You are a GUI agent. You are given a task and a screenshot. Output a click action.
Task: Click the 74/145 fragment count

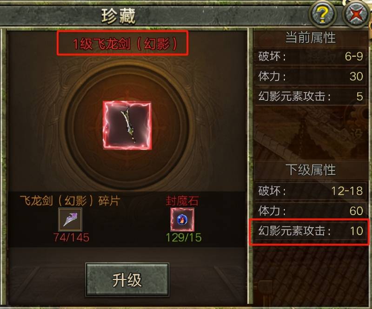coord(71,237)
